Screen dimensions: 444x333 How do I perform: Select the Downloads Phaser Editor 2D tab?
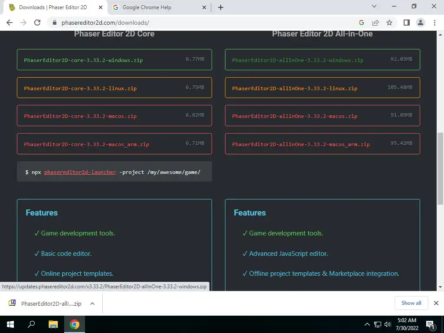point(55,7)
